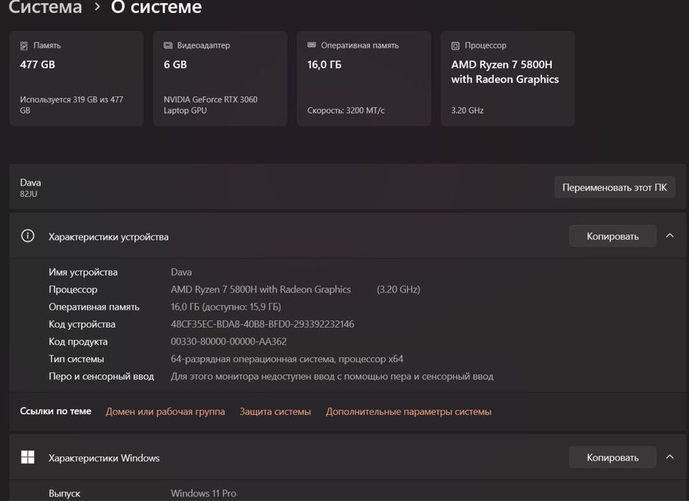
Task: Open Дополнительные параметры системы link
Action: (x=409, y=411)
